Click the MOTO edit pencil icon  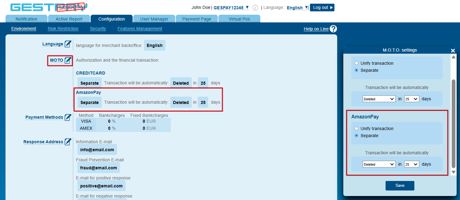coord(68,60)
